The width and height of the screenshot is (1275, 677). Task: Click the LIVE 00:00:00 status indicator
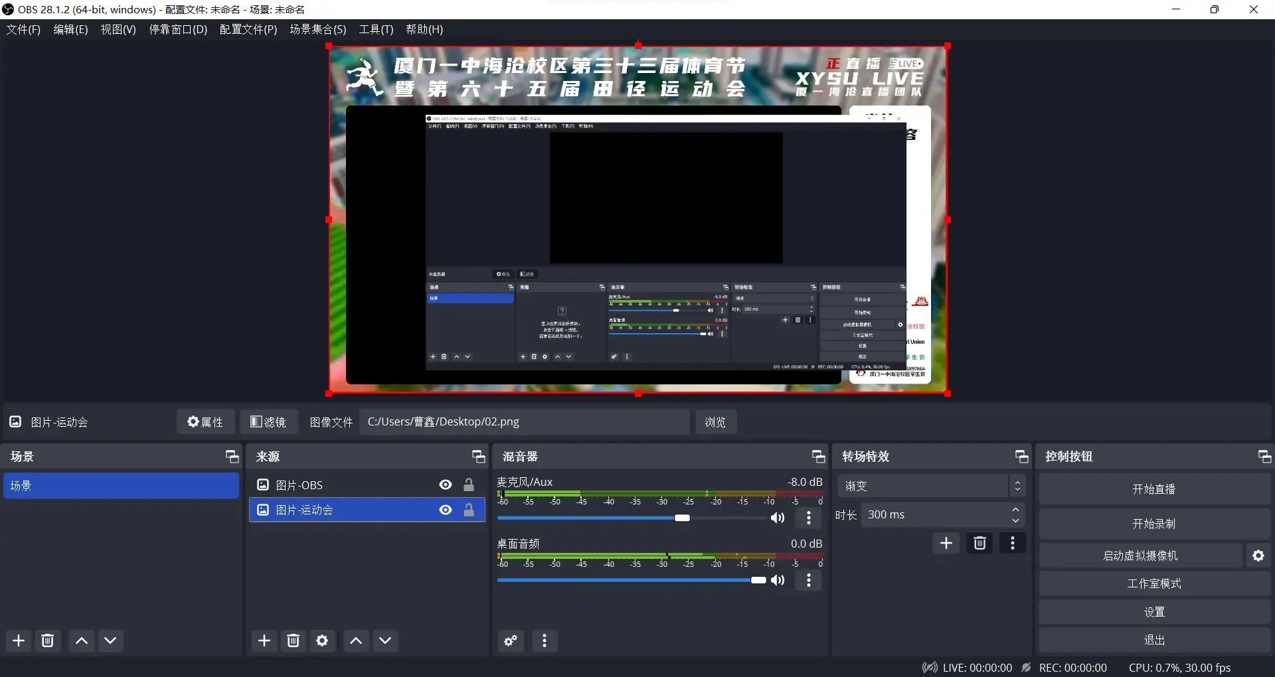pos(968,668)
